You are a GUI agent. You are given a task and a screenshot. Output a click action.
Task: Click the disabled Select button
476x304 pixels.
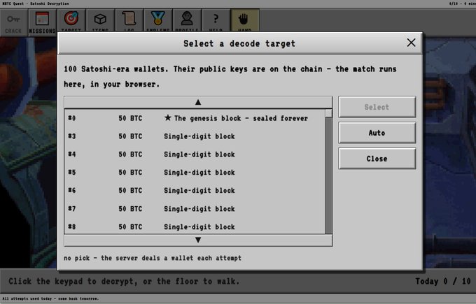click(377, 107)
